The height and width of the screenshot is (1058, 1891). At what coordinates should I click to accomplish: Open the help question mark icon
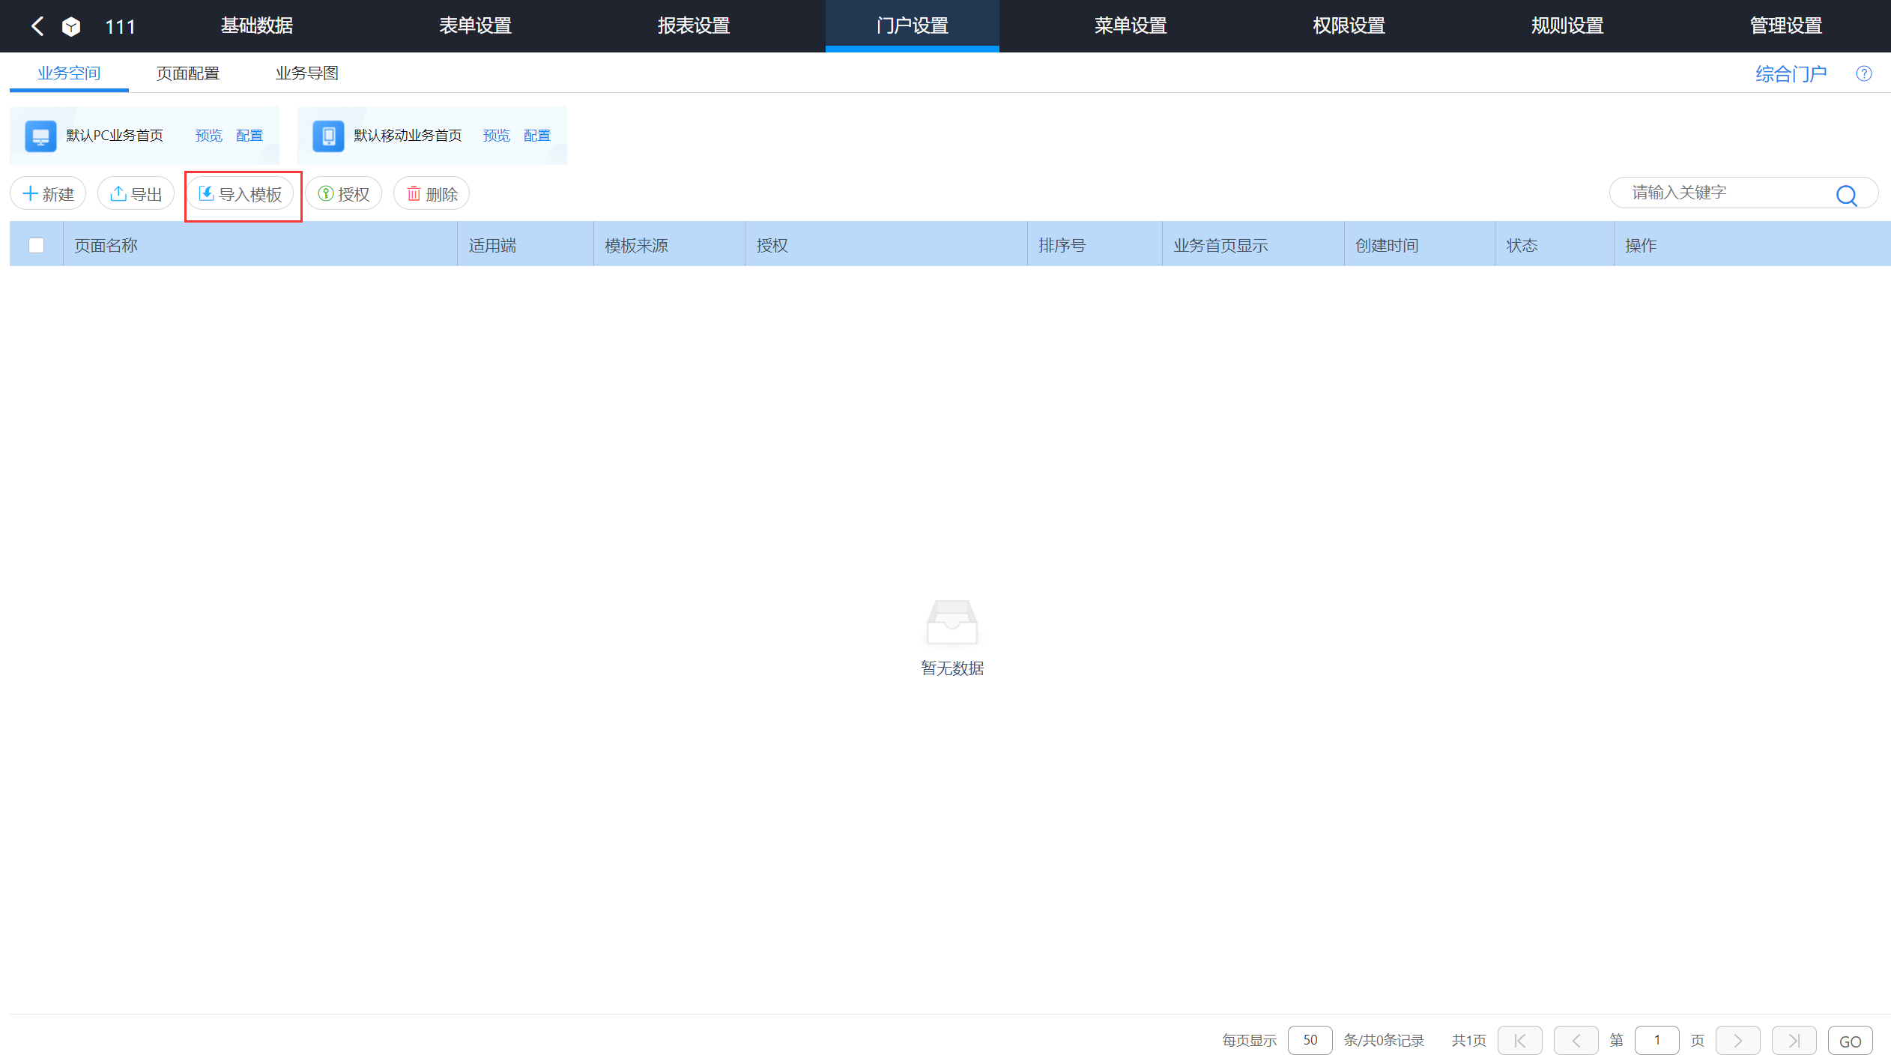coord(1864,73)
